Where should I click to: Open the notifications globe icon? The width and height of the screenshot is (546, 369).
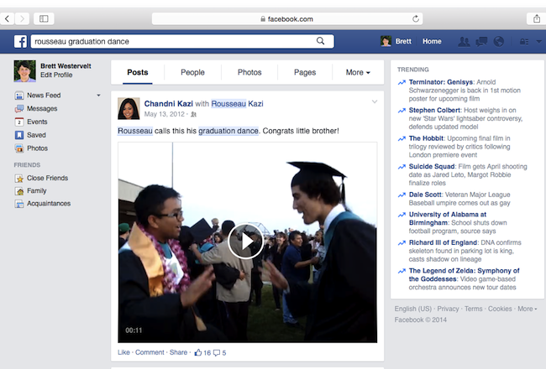499,41
